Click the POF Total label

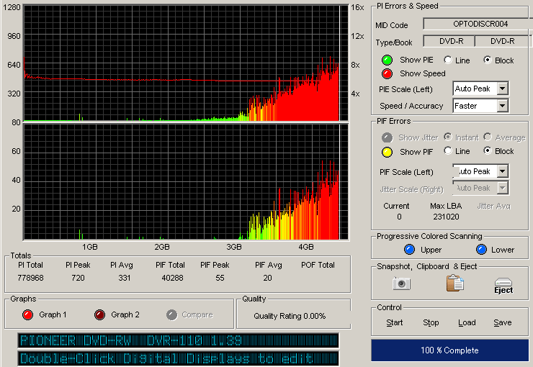[x=318, y=265]
